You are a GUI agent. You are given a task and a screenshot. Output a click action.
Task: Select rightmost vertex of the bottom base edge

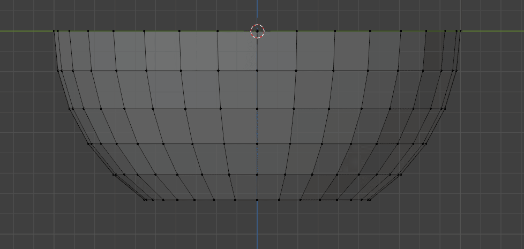(x=371, y=200)
